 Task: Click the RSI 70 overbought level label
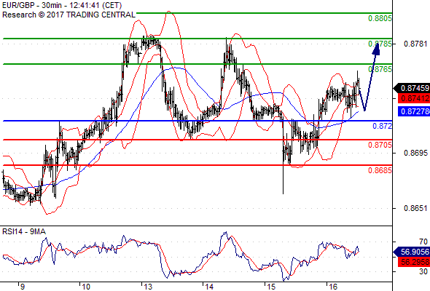click(x=423, y=242)
